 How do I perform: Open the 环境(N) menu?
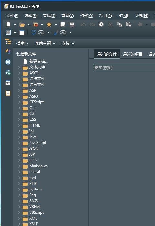click(x=141, y=16)
